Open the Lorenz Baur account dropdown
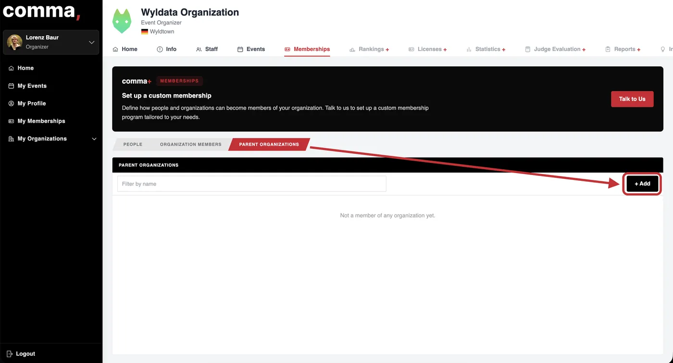 pos(91,42)
